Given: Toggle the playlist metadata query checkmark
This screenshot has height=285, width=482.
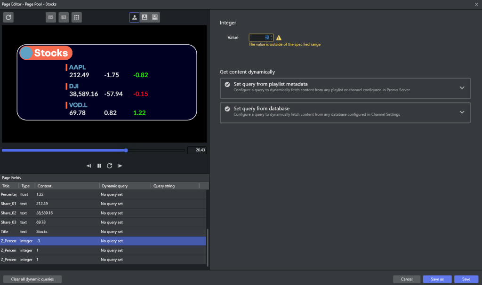Looking at the screenshot, I should tap(227, 85).
